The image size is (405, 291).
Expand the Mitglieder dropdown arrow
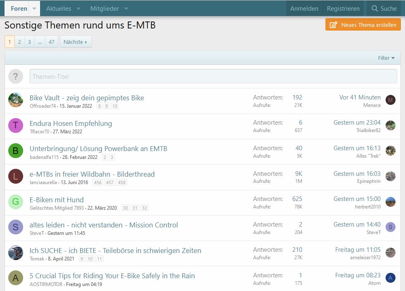click(126, 9)
